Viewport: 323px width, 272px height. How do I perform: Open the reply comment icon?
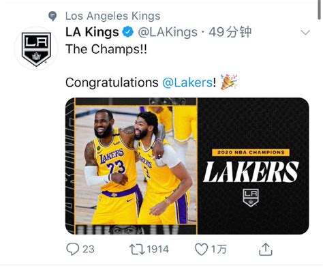pos(73,249)
